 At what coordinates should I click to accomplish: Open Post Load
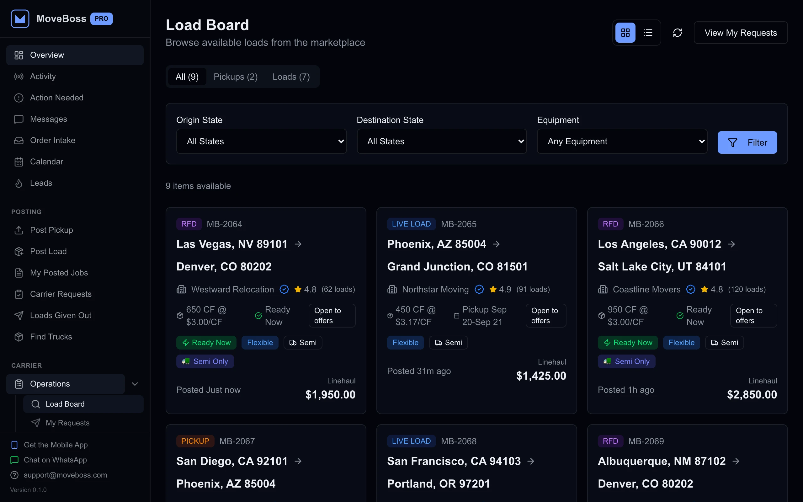pyautogui.click(x=75, y=251)
